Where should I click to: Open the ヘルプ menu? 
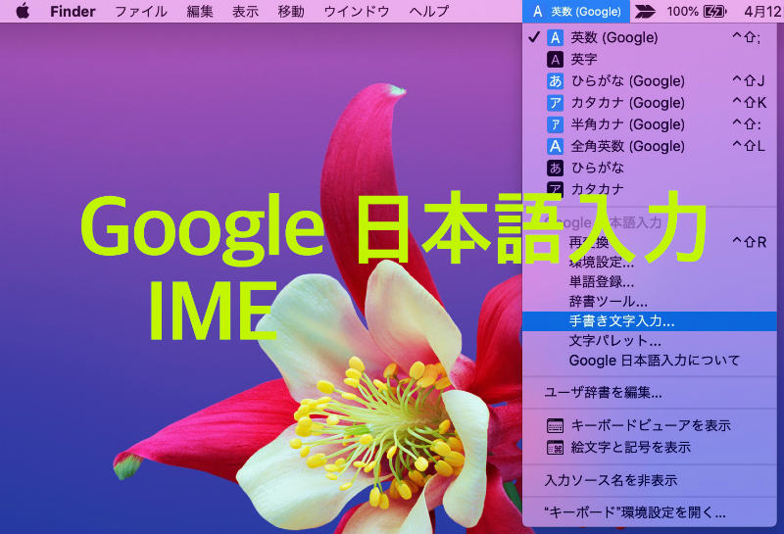(429, 11)
